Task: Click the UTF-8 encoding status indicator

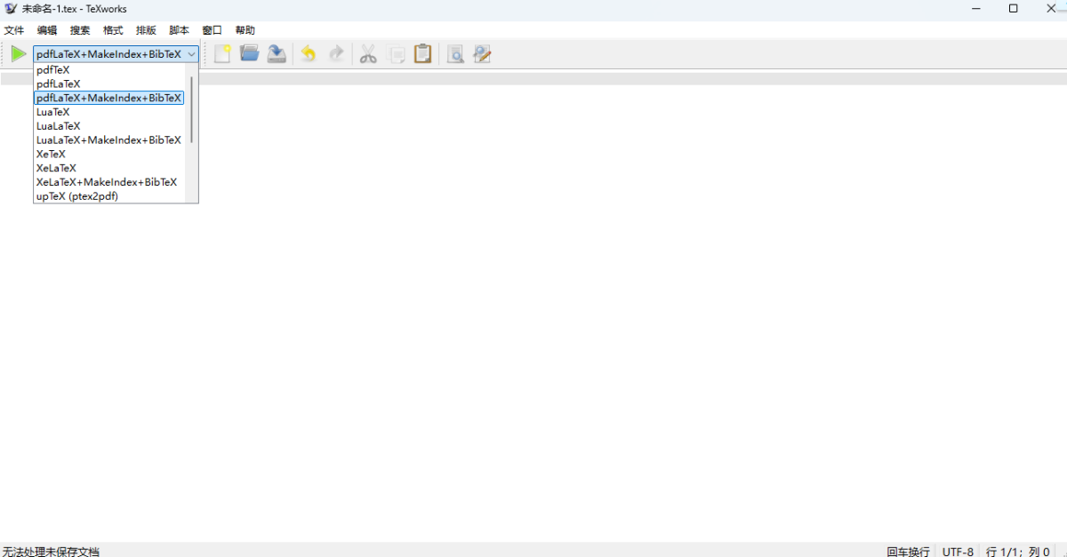Action: [958, 552]
